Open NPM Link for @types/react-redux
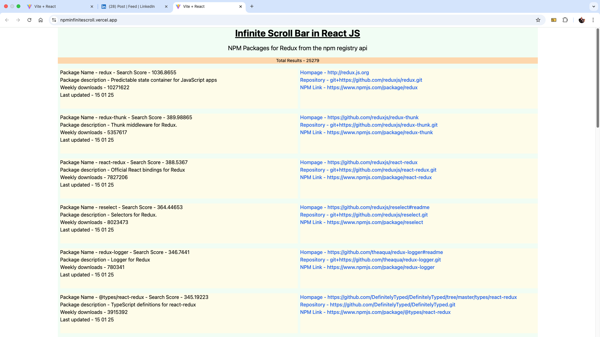Image resolution: width=600 pixels, height=337 pixels. coord(375,312)
